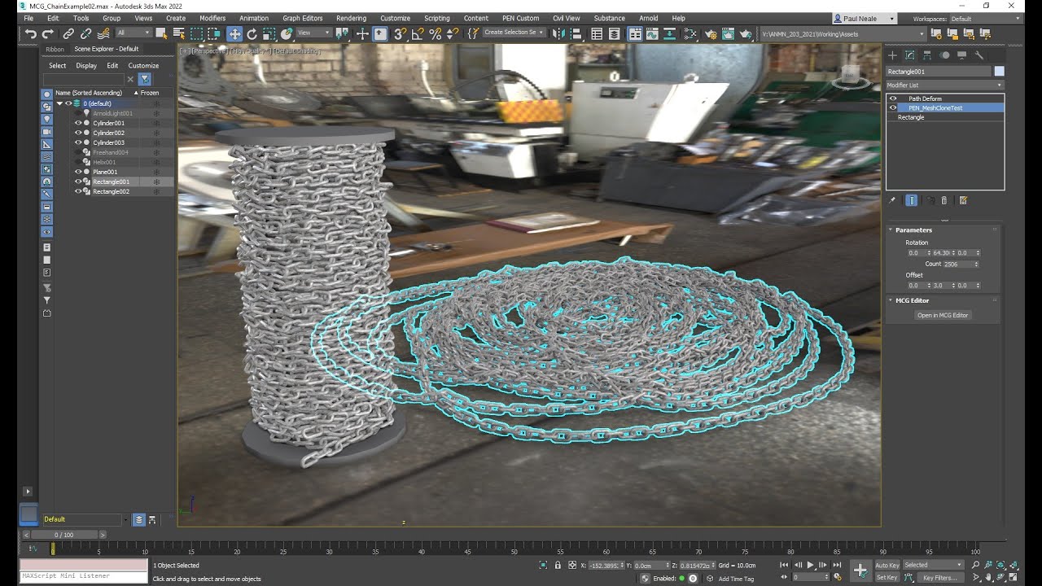Screen dimensions: 1042x586
Task: Click Remove modifier trash icon
Action: click(944, 200)
